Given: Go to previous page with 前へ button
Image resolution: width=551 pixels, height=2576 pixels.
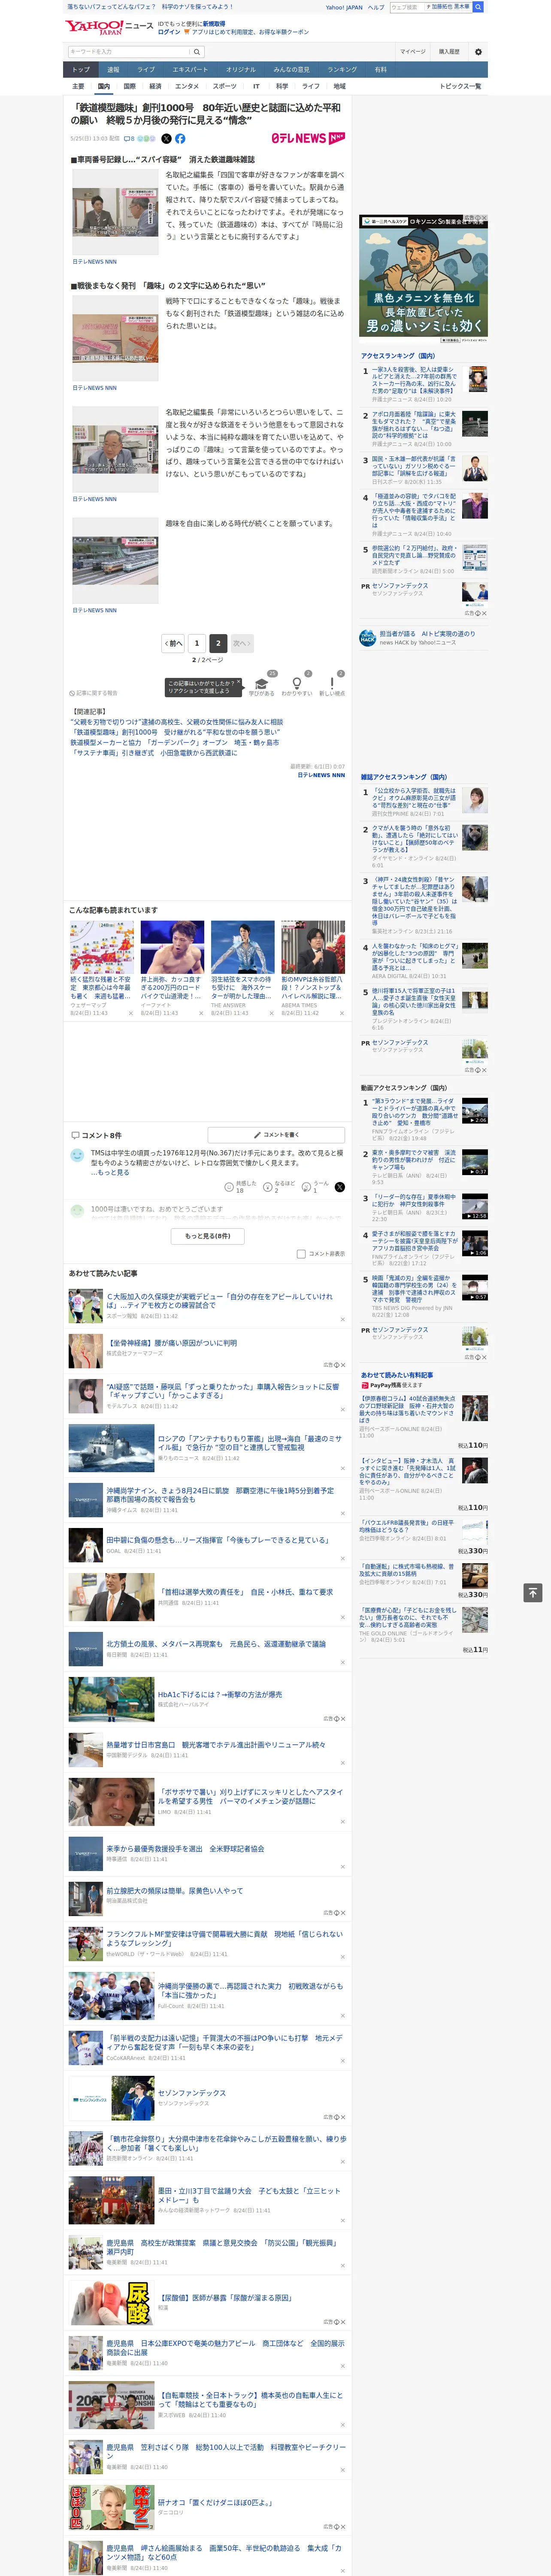Looking at the screenshot, I should (x=173, y=643).
